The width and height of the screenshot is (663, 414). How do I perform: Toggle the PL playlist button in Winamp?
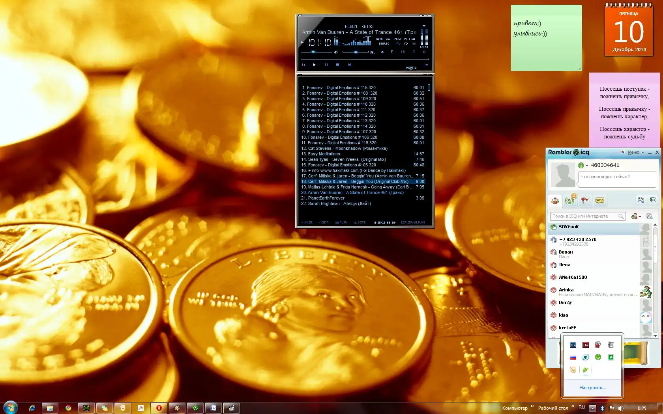[393, 52]
